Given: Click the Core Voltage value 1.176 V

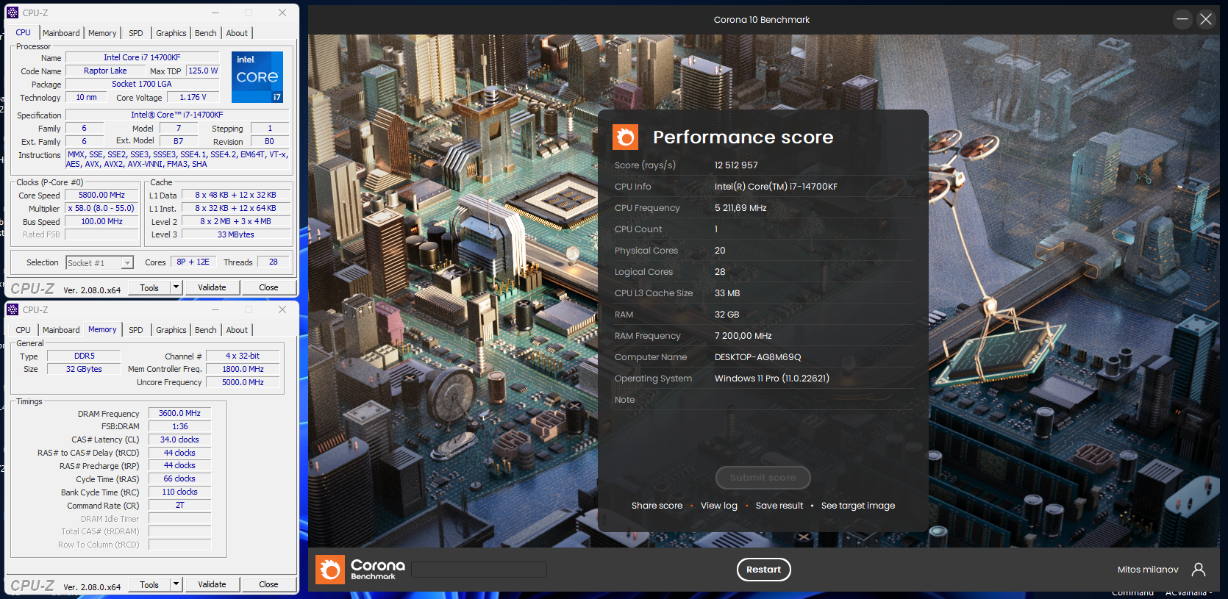Looking at the screenshot, I should (193, 97).
